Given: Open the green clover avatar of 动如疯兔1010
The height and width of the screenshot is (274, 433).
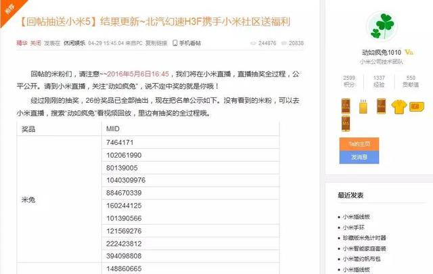Looking at the screenshot, I should [382, 26].
